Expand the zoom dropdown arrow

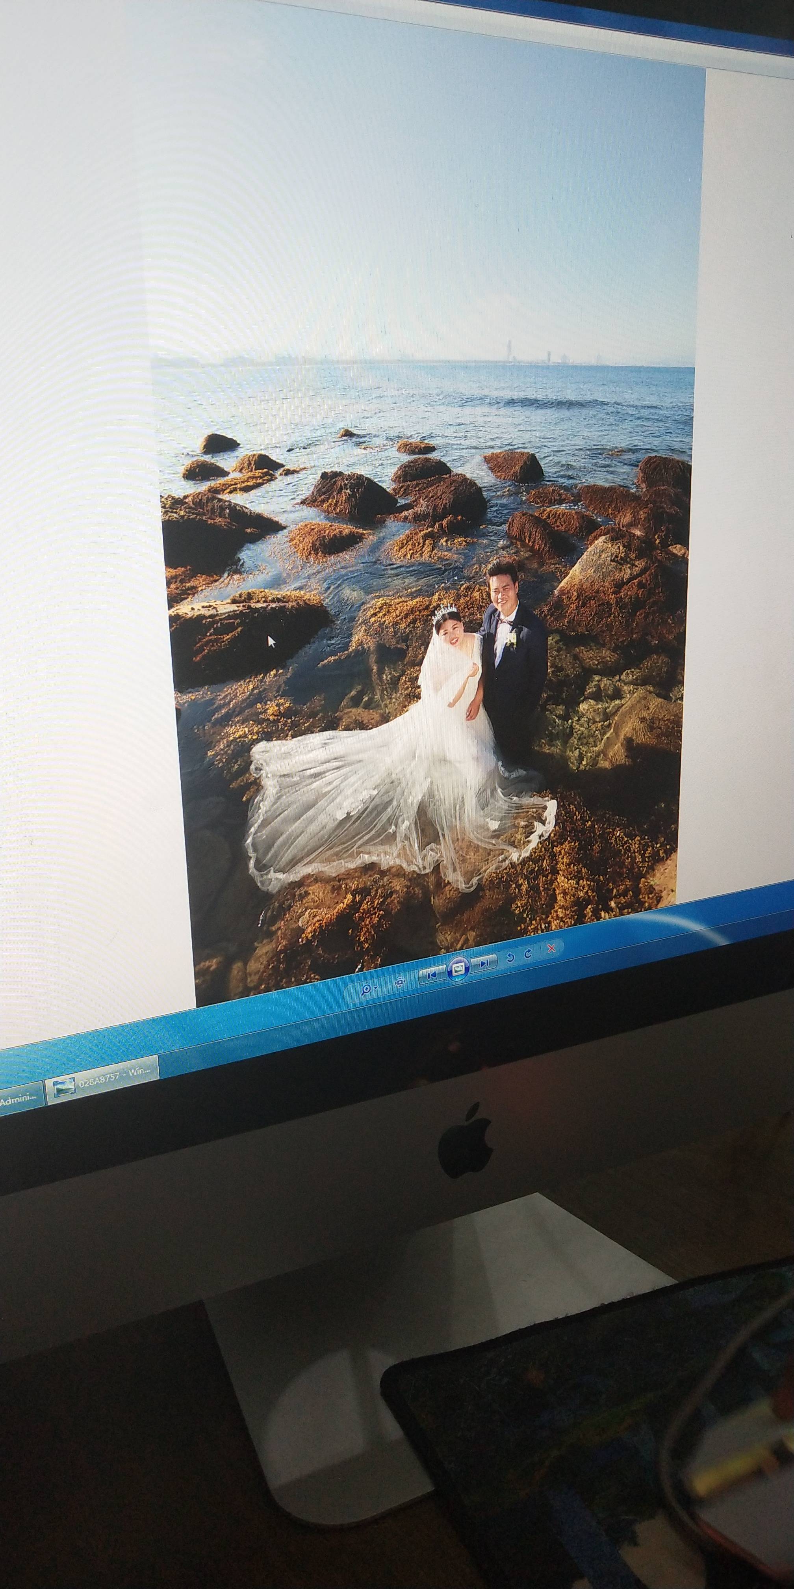click(376, 988)
